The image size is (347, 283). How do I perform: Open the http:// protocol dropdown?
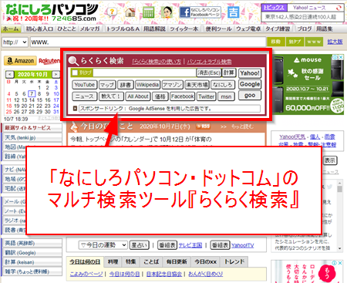pos(15,42)
